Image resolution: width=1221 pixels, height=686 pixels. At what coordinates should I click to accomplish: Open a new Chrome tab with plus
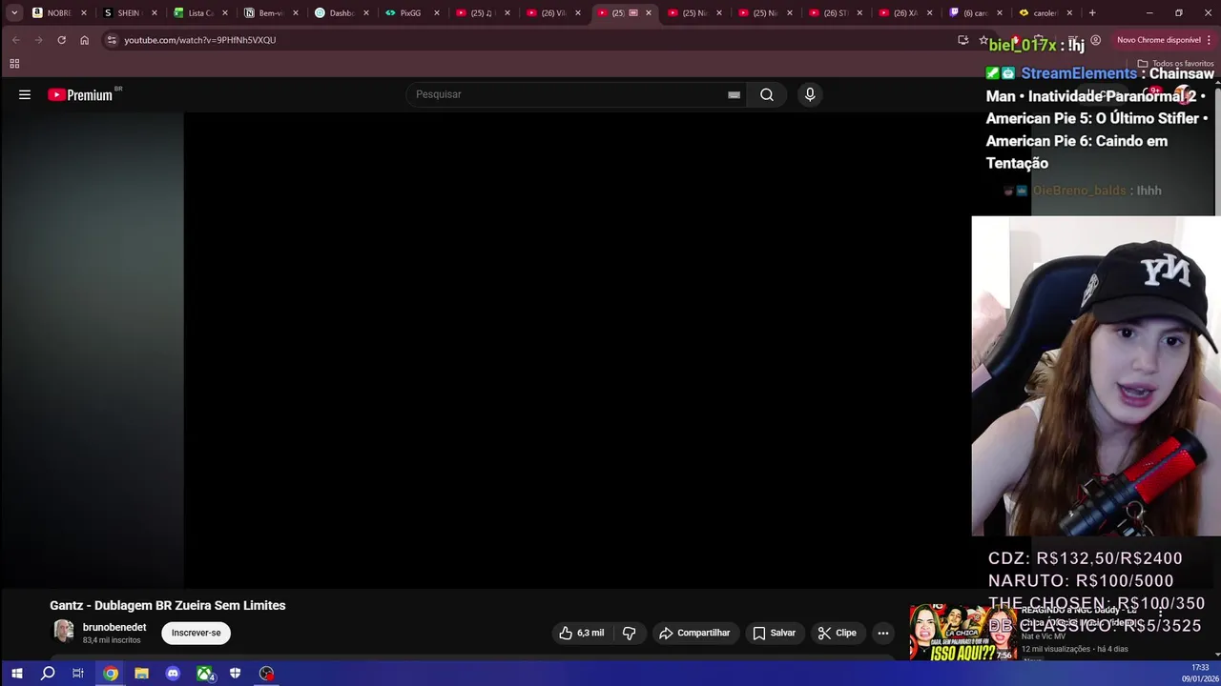(1092, 13)
